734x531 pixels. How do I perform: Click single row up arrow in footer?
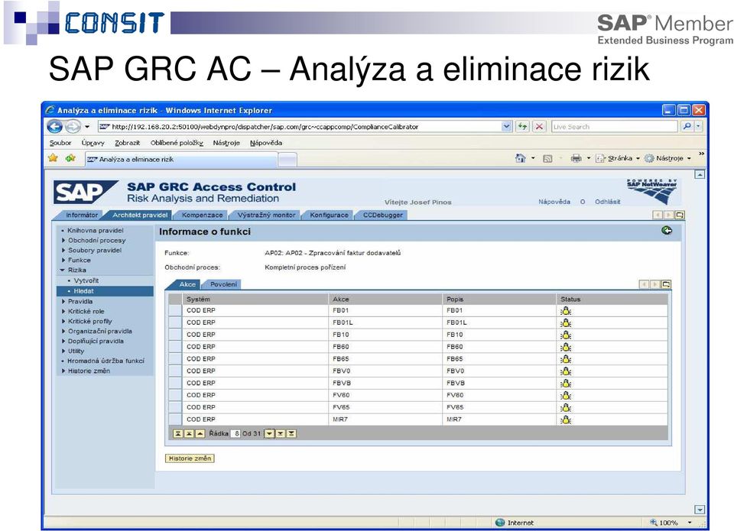click(x=200, y=434)
